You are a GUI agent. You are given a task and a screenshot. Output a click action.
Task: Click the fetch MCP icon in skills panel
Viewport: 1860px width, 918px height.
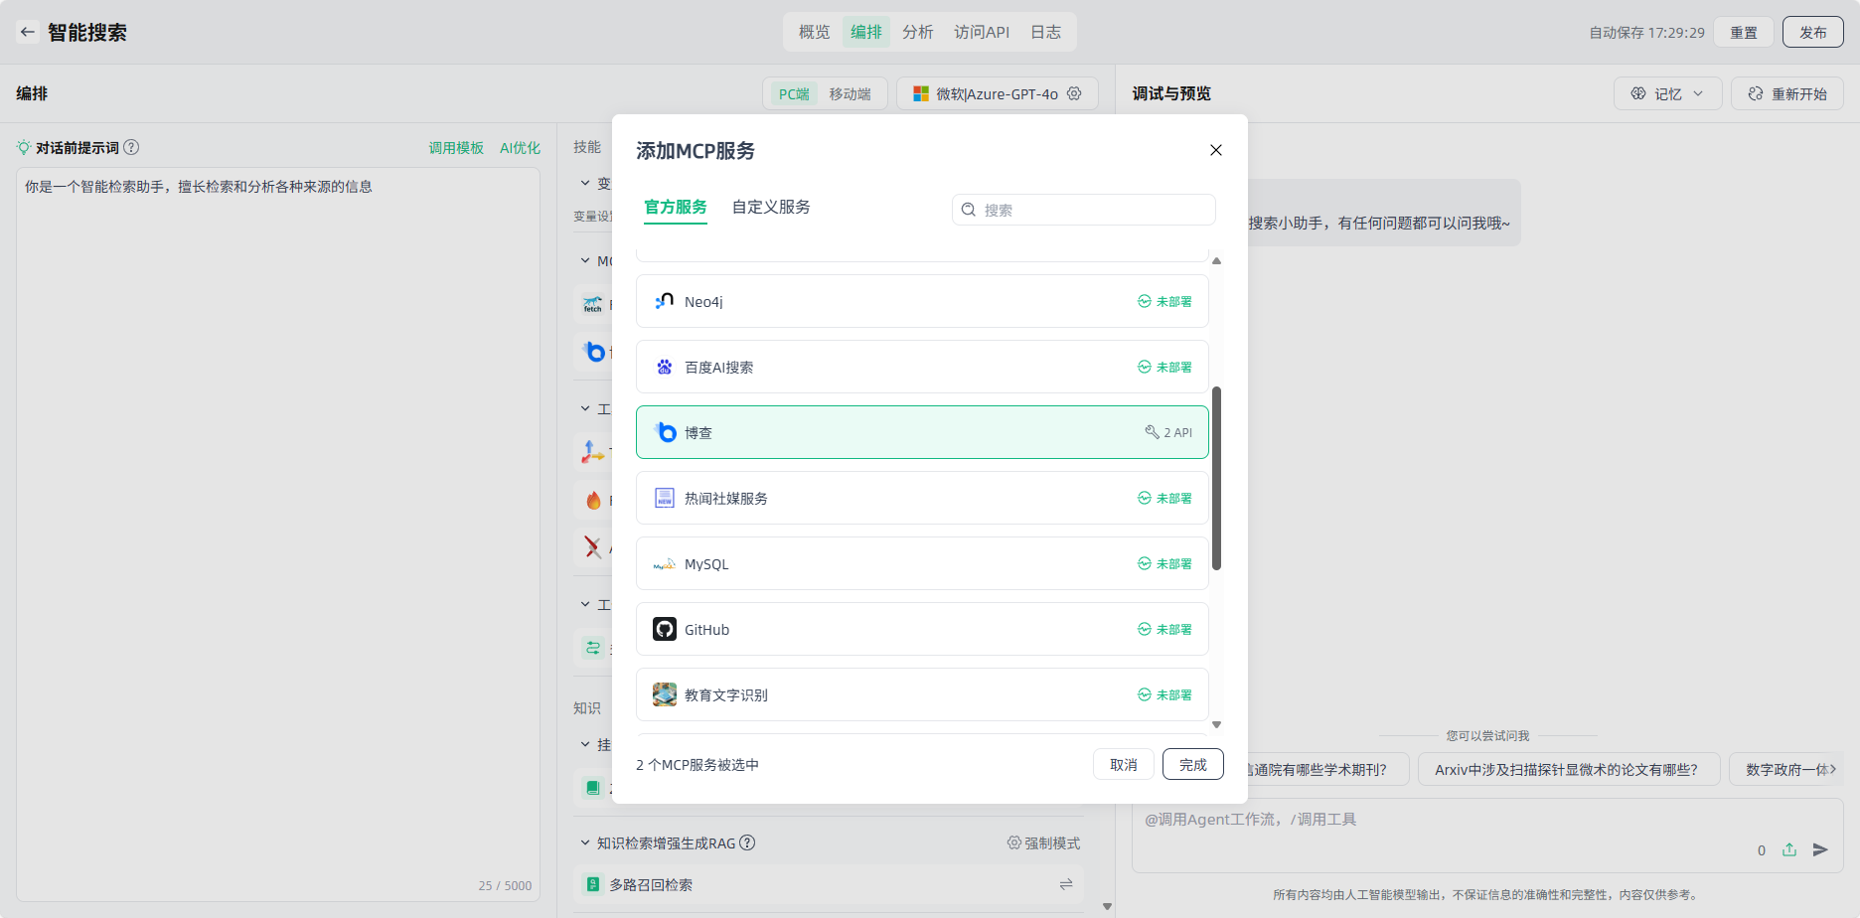[x=593, y=304]
